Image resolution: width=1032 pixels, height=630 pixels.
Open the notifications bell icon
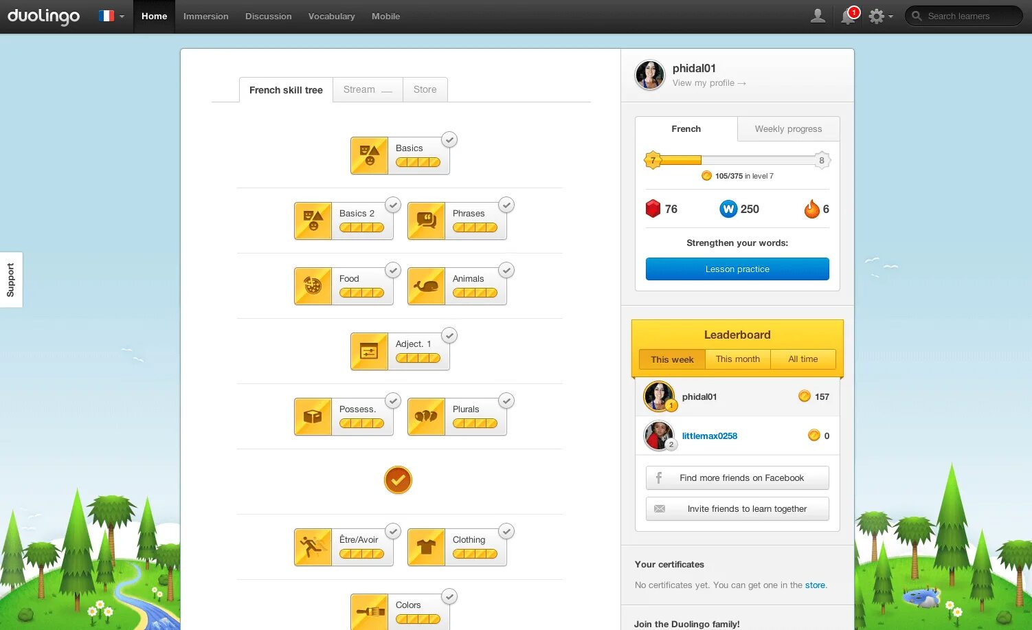tap(849, 16)
